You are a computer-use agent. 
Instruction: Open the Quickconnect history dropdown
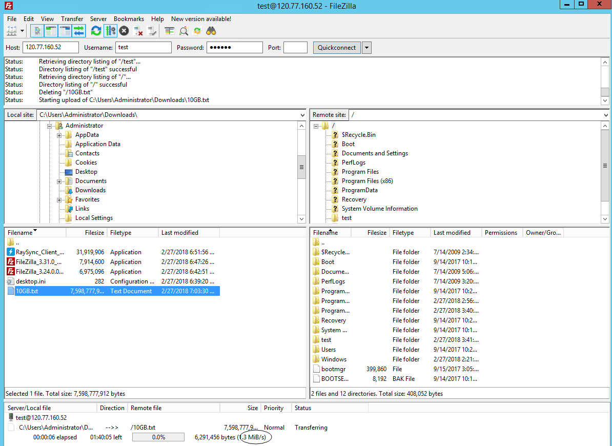point(366,48)
